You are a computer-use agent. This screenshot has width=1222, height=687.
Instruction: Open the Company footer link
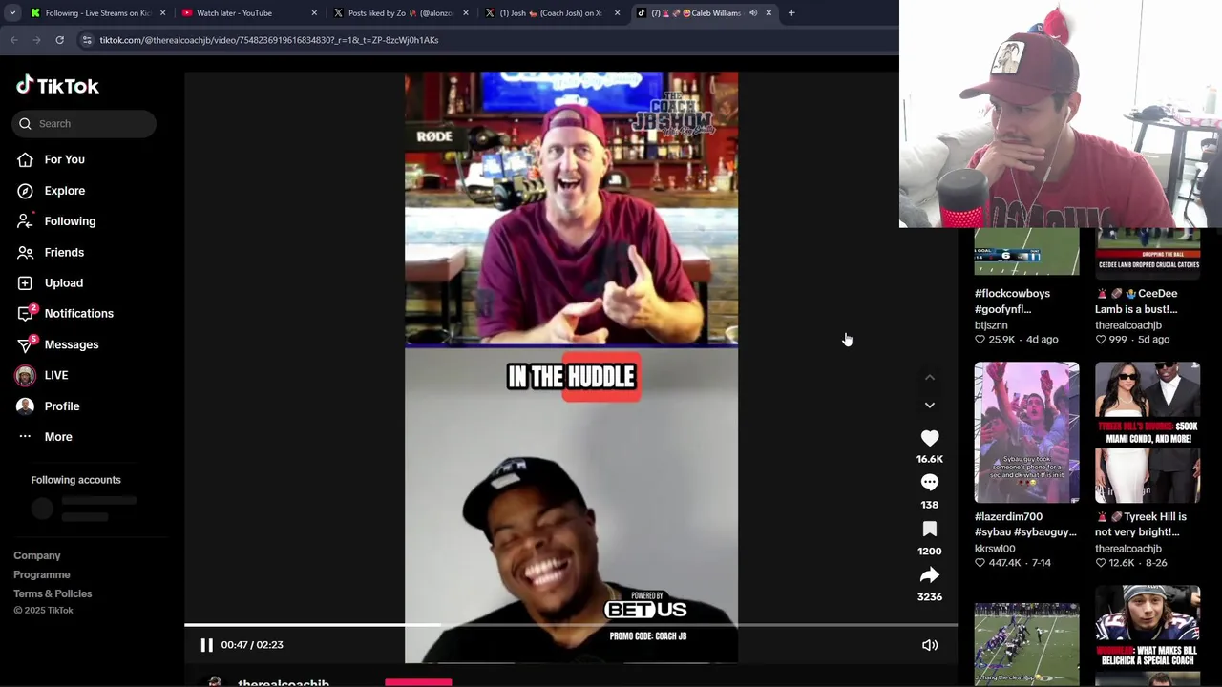pos(37,555)
